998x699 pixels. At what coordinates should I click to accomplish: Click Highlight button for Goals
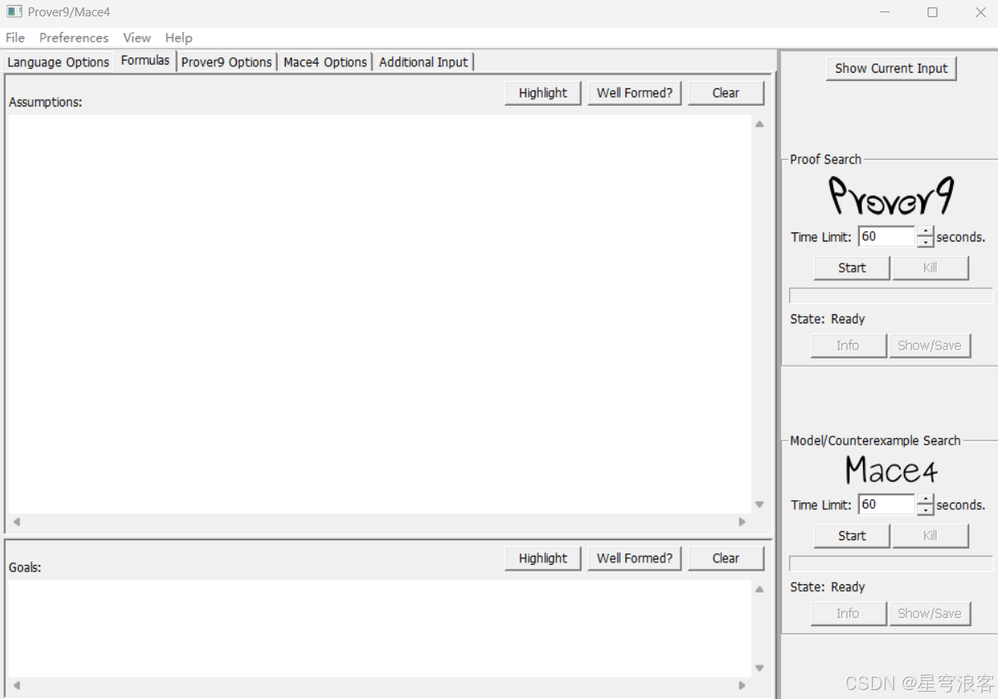(x=543, y=558)
